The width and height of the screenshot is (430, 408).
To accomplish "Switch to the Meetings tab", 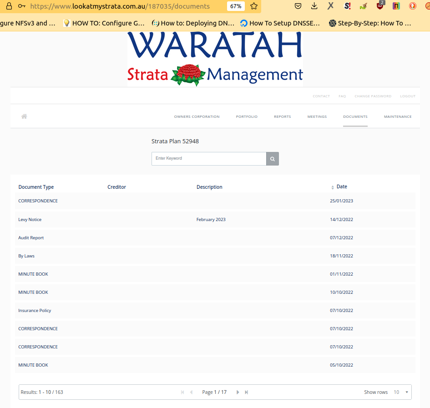I will [317, 117].
